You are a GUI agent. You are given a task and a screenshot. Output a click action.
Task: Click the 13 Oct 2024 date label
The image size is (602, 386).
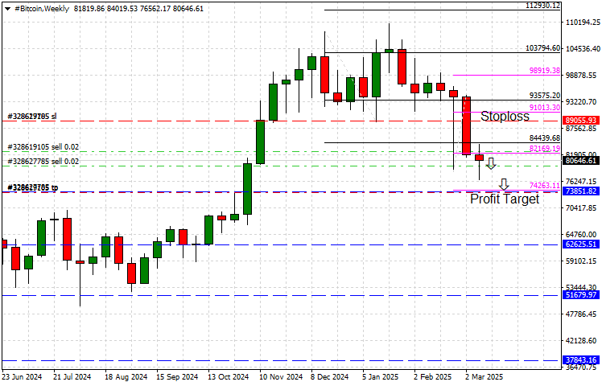coord(229,377)
